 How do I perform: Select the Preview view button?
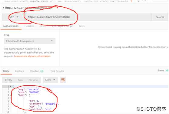click(33, 80)
